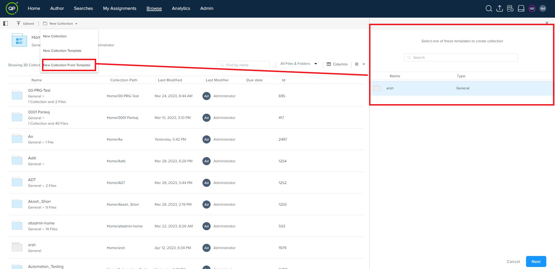Open the Admin nav item

click(207, 8)
